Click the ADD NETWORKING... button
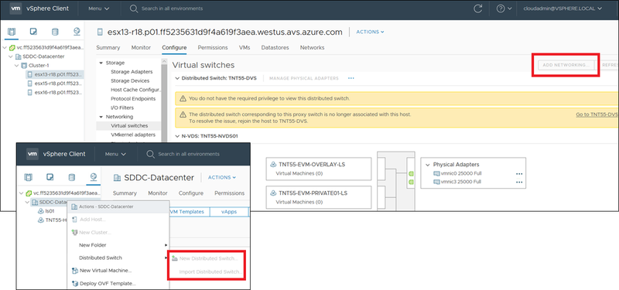Image resolution: width=619 pixels, height=290 pixels. (566, 65)
